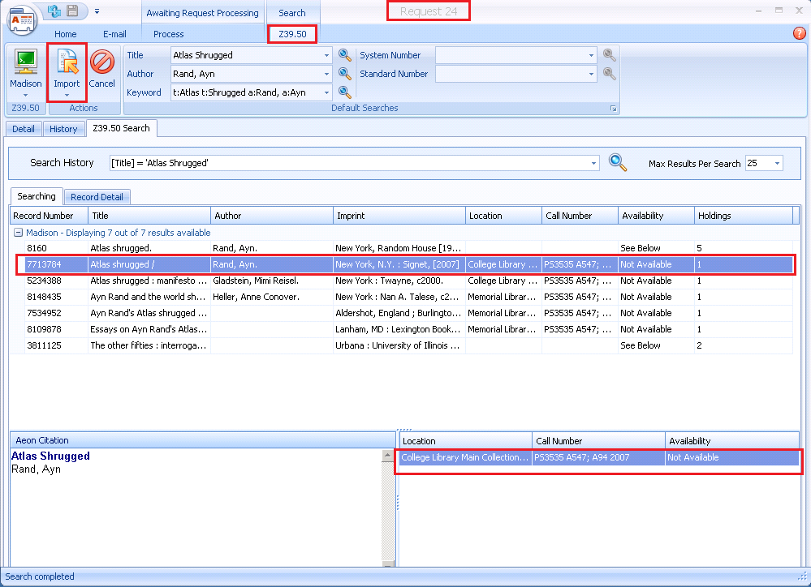Run the Author search magnifier icon

(x=345, y=74)
